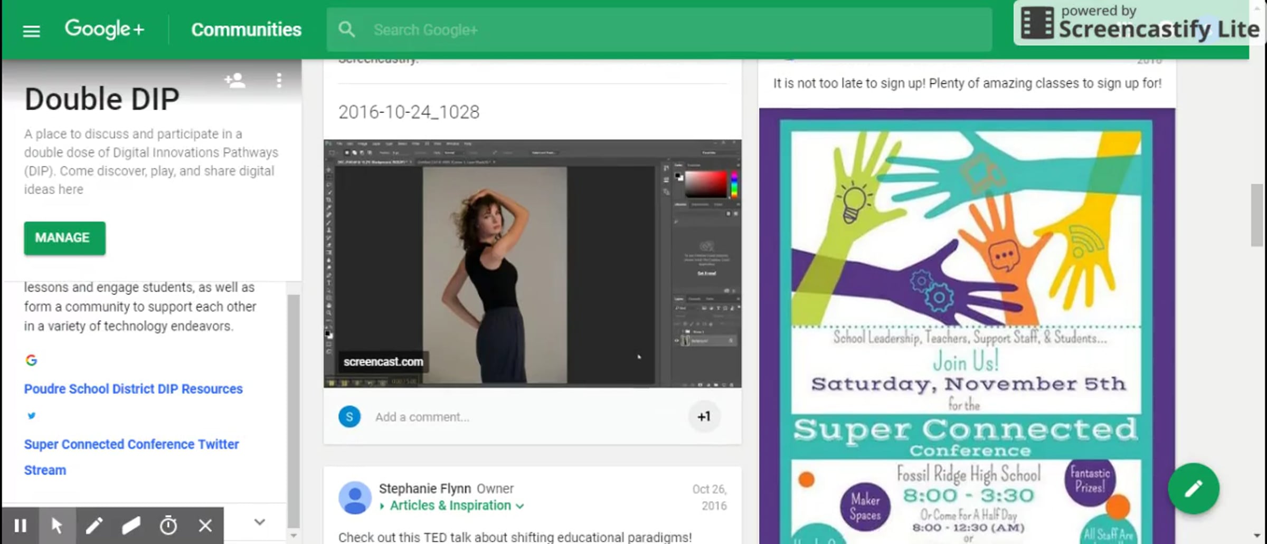Click the MANAGE button
Viewport: 1267px width, 544px height.
64,238
